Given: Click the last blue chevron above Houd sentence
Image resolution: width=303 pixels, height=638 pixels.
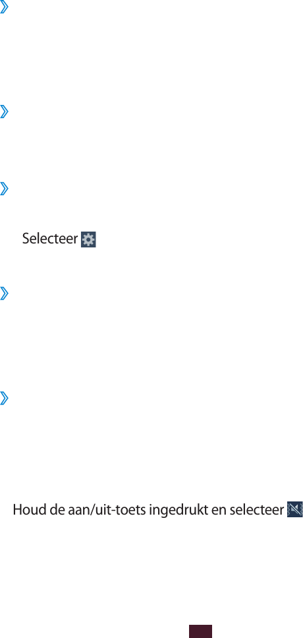Looking at the screenshot, I should (x=4, y=399).
